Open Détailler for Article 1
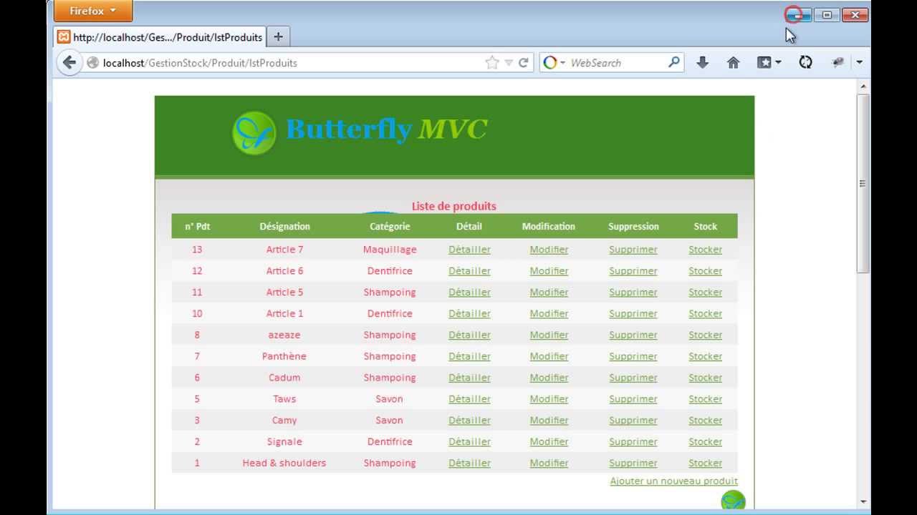This screenshot has width=917, height=515. click(469, 313)
